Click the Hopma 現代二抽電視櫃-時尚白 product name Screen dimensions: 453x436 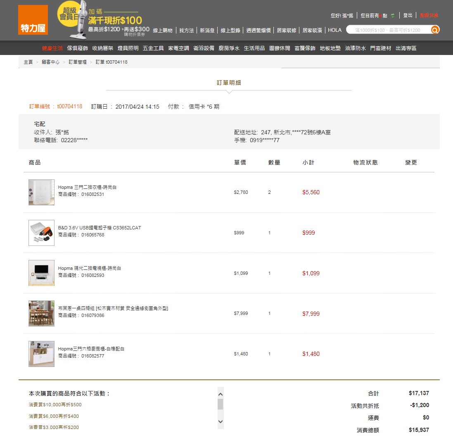point(90,268)
